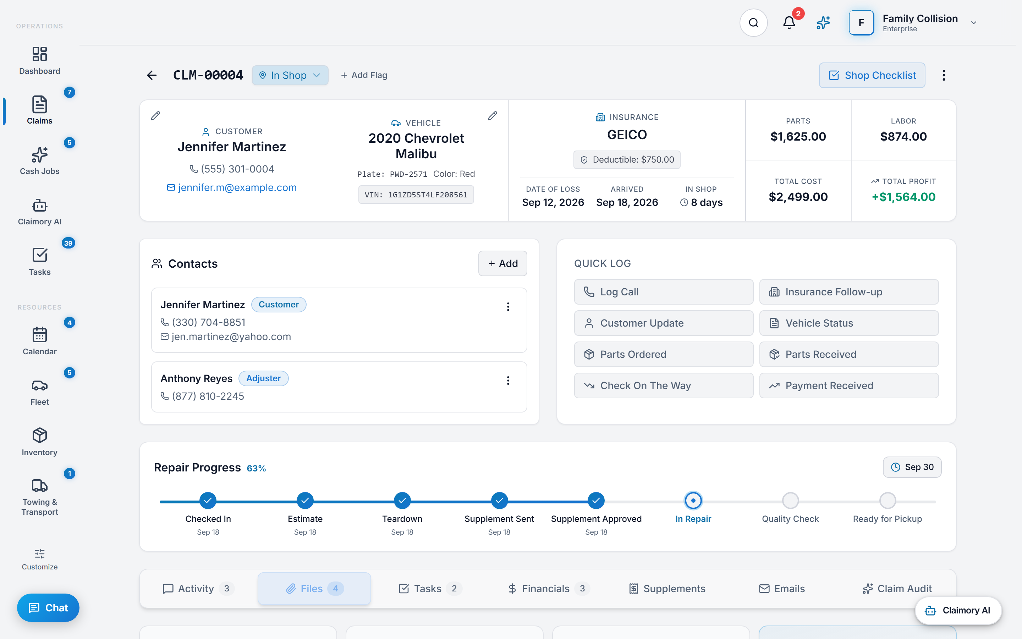The width and height of the screenshot is (1022, 639).
Task: Open Anthony Reyes contact options menu
Action: (x=508, y=380)
